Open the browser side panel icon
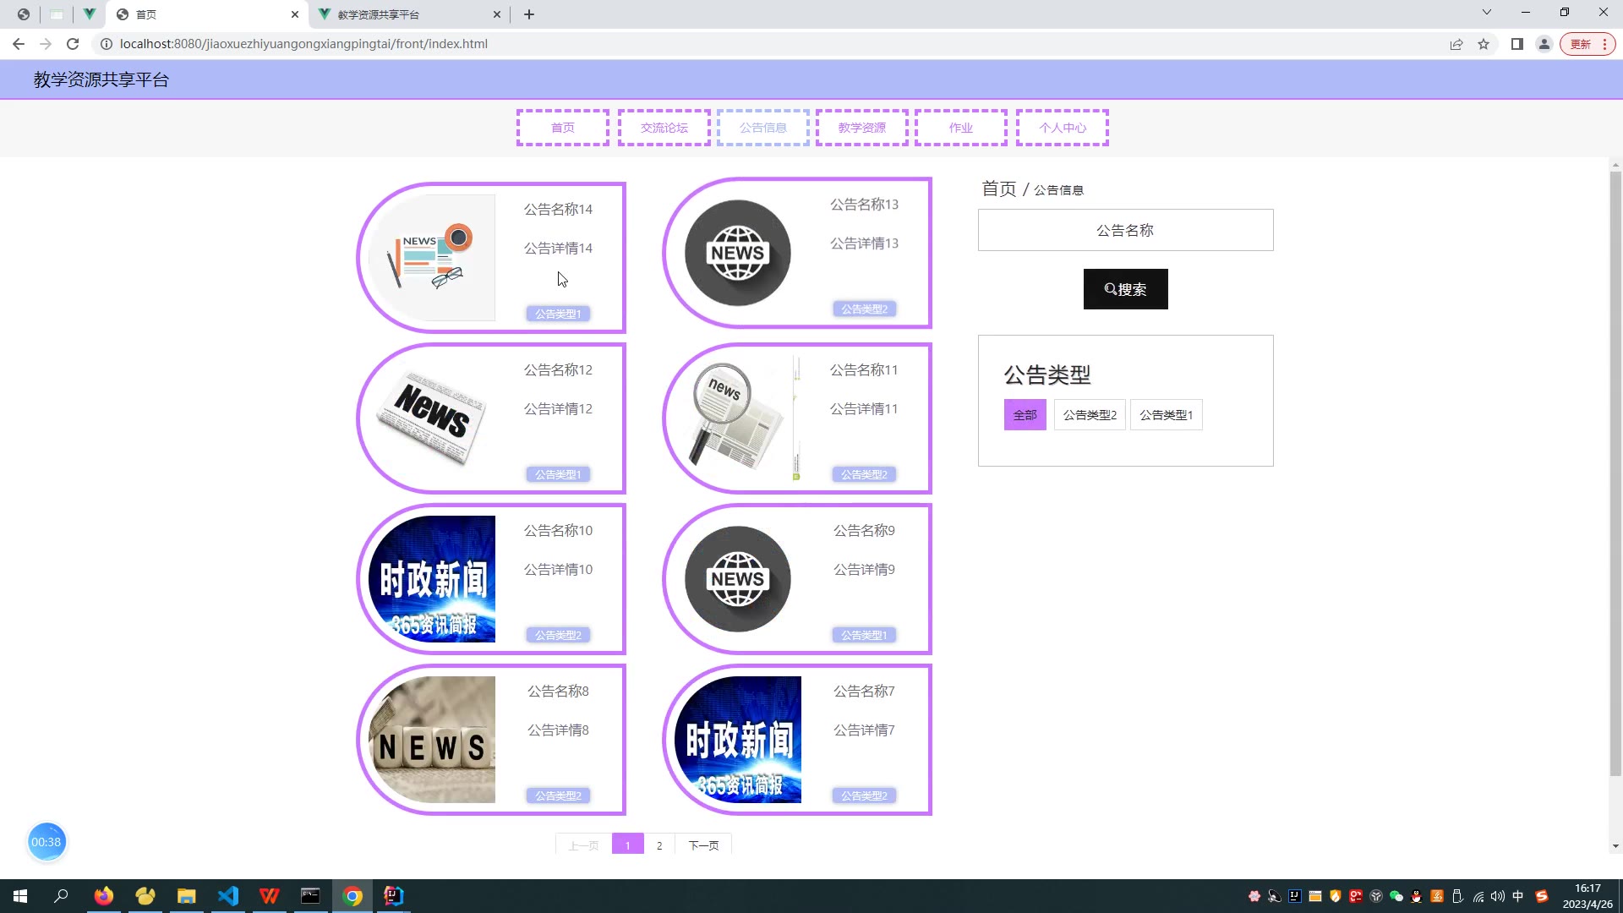The width and height of the screenshot is (1623, 913). pos(1517,44)
